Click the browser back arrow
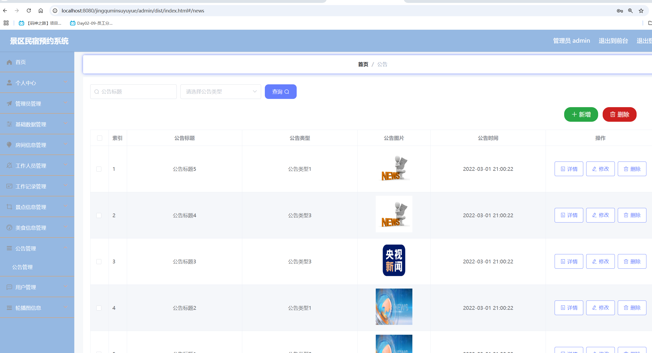Image resolution: width=652 pixels, height=353 pixels. click(x=5, y=11)
